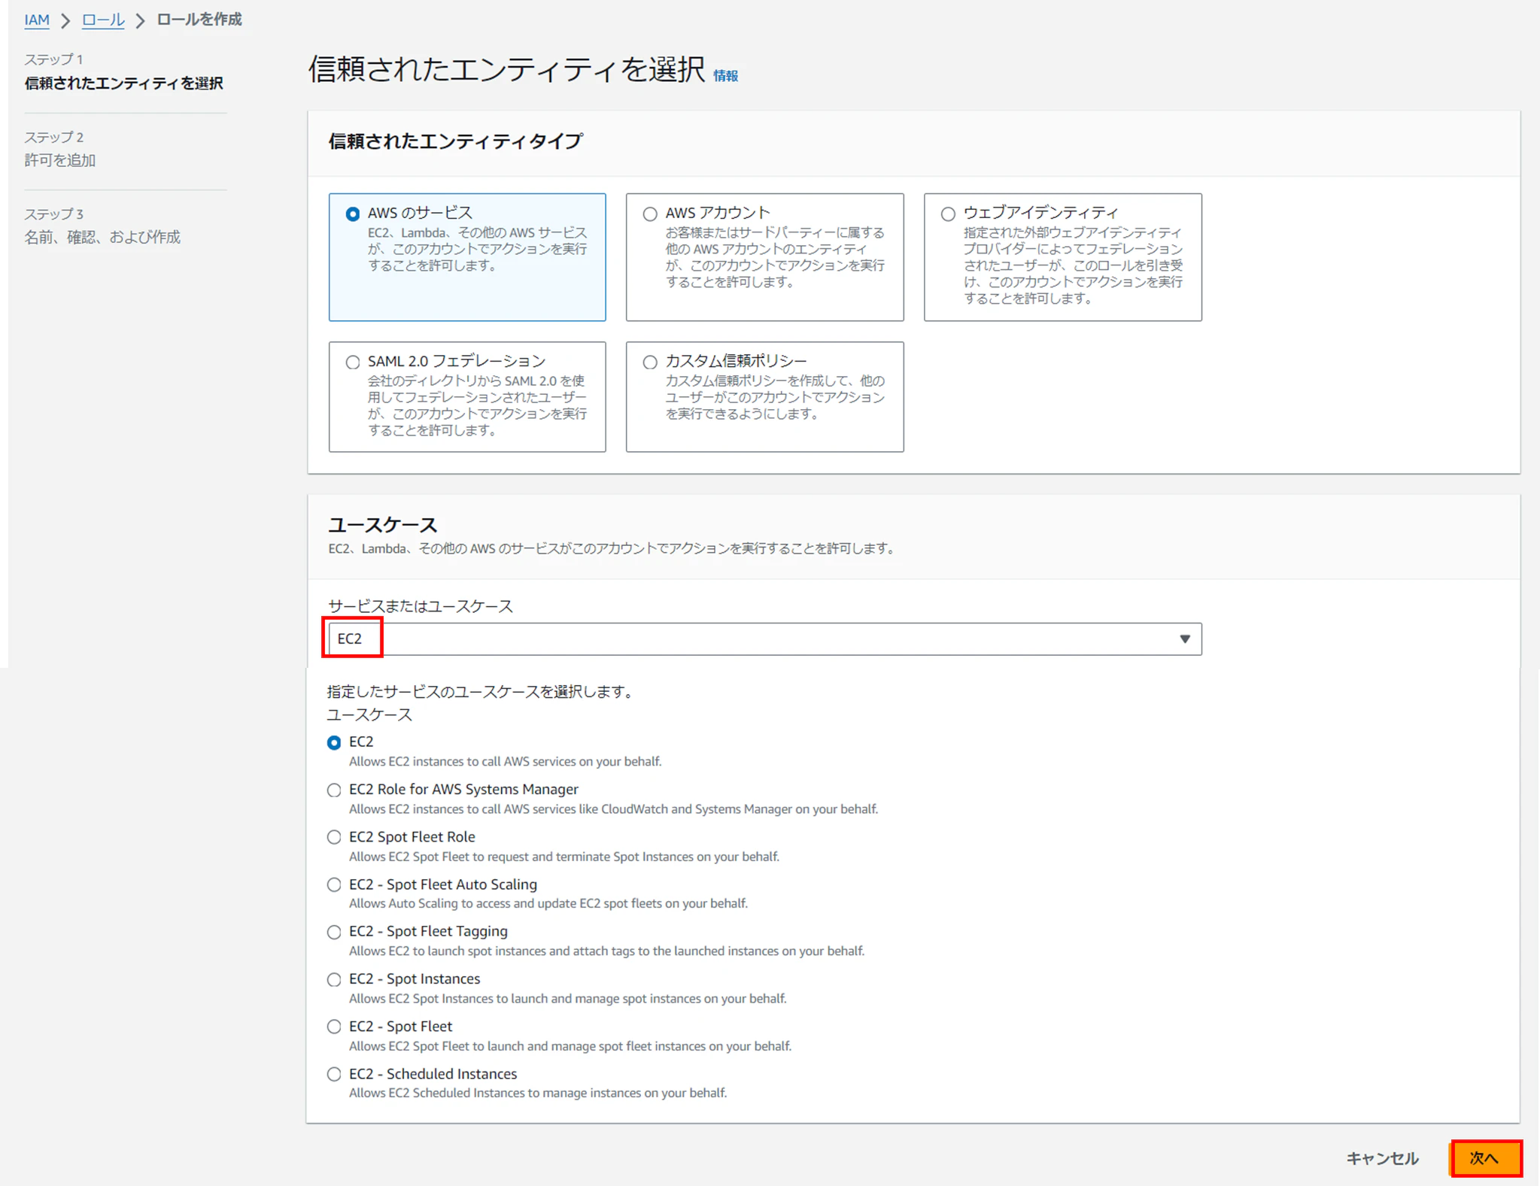Click the 次へ button
Image resolution: width=1540 pixels, height=1186 pixels.
pos(1485,1159)
